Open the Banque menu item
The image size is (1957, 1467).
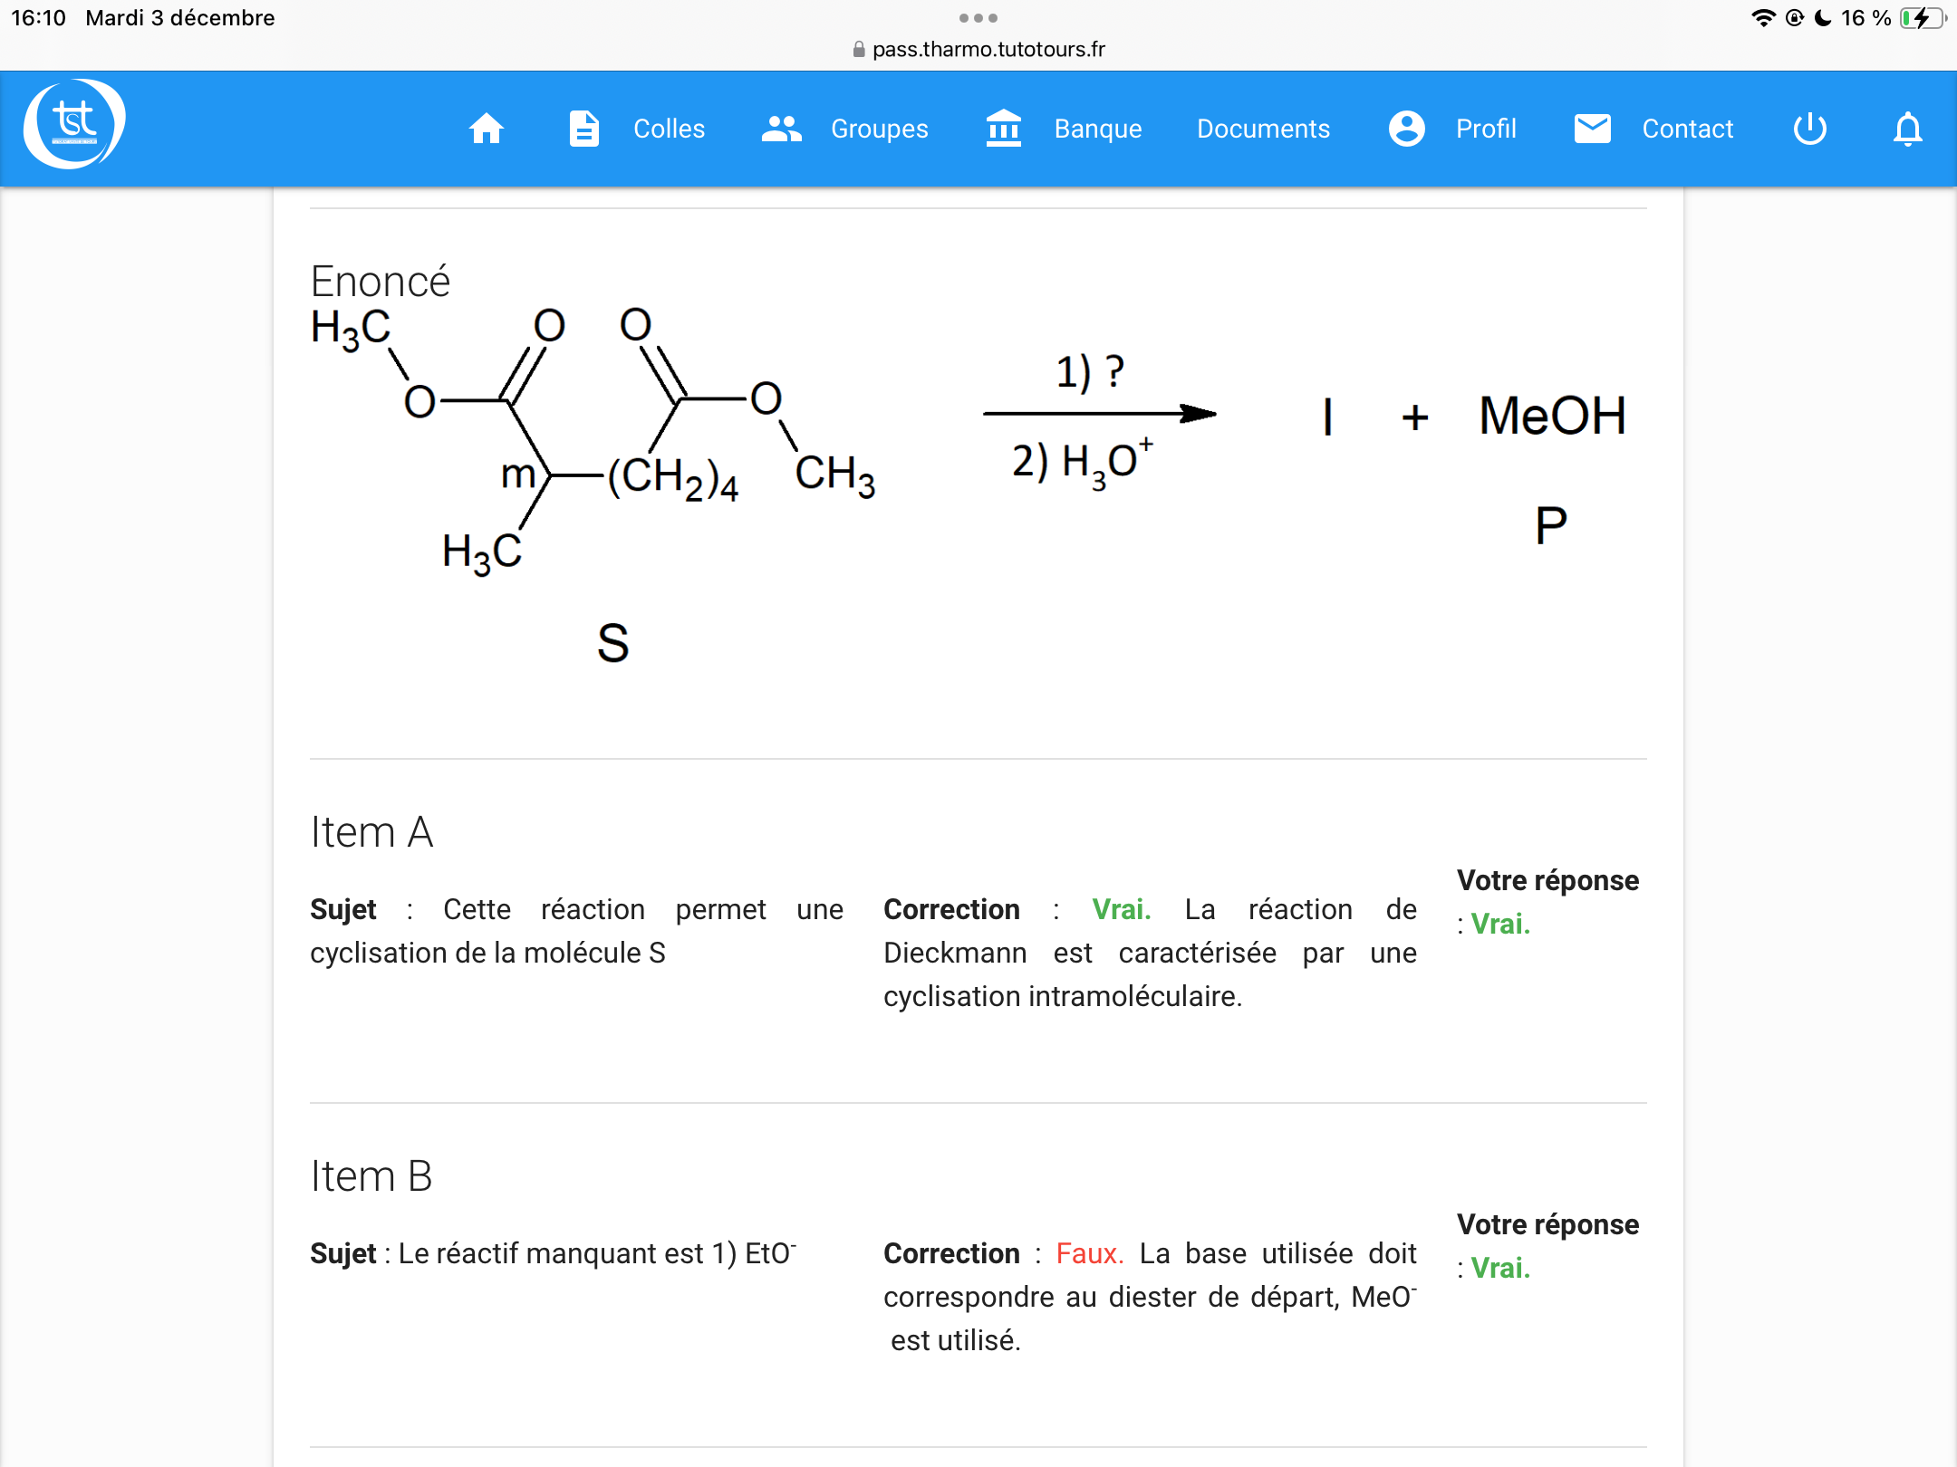coord(1097,129)
